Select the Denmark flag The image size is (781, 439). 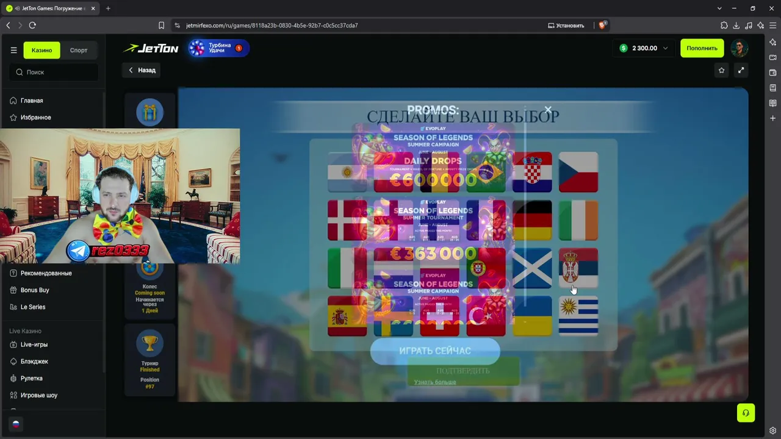click(x=347, y=221)
